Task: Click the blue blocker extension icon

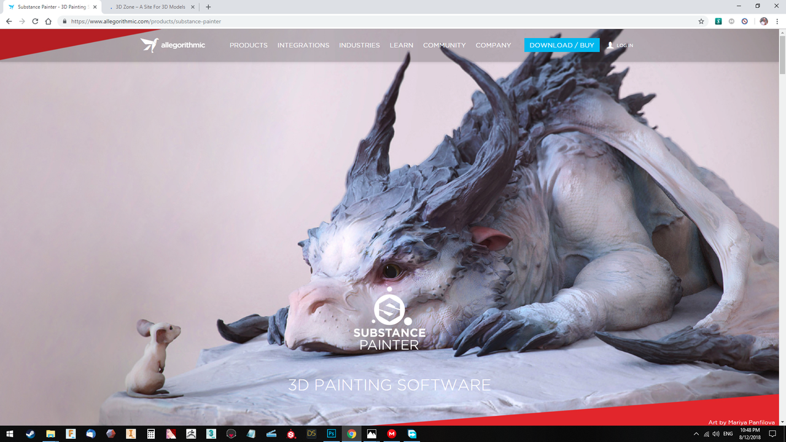Action: click(x=744, y=21)
